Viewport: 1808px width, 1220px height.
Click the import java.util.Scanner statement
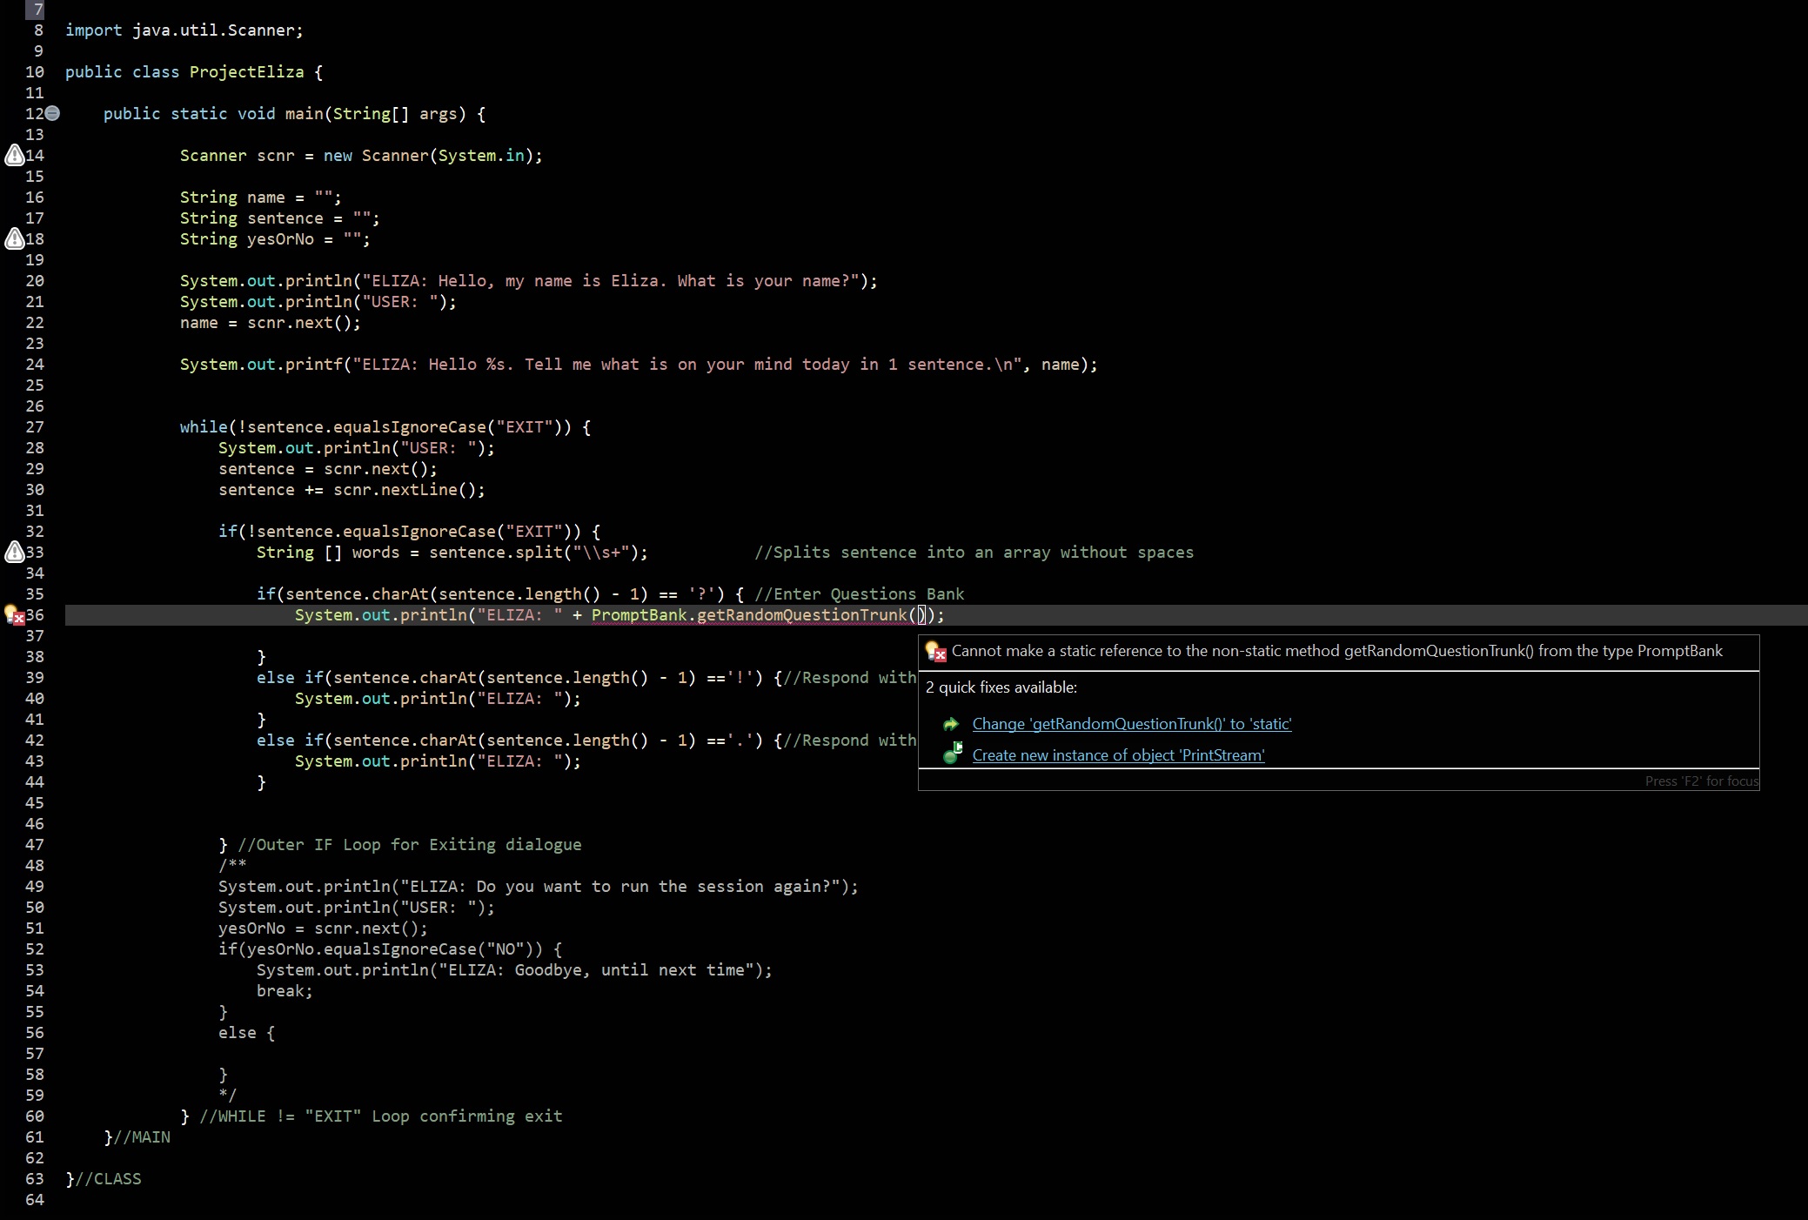click(x=183, y=30)
